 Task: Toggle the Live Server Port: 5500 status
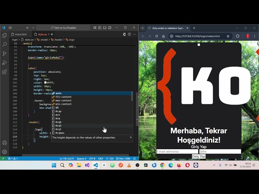(123, 158)
